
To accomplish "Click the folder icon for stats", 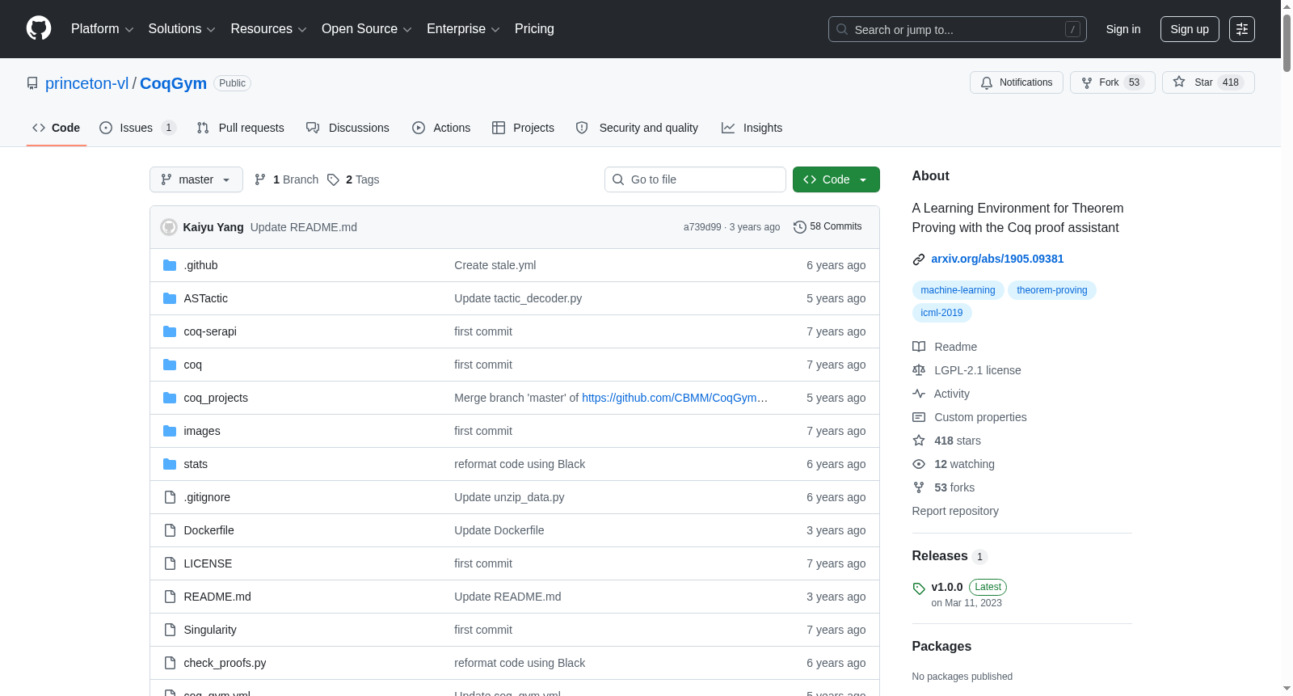I will [170, 464].
